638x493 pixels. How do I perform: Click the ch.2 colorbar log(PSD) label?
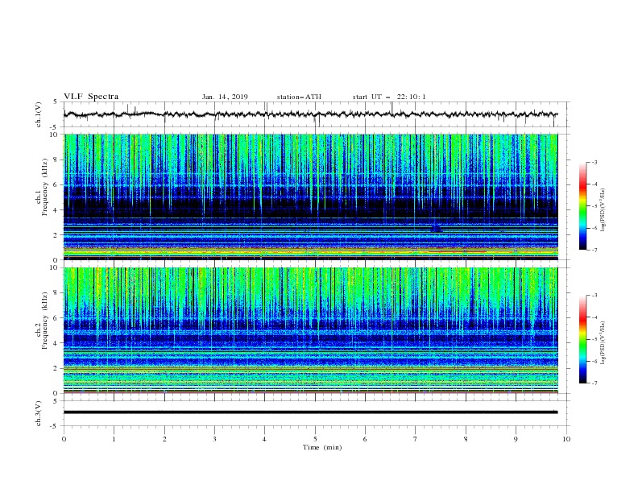click(603, 342)
